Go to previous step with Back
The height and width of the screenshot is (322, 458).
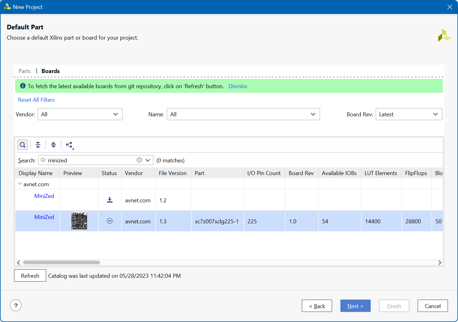(317, 306)
